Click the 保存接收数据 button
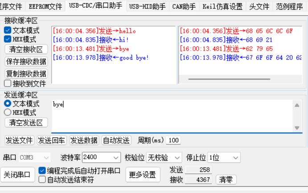The width and height of the screenshot is (308, 193). (26, 61)
